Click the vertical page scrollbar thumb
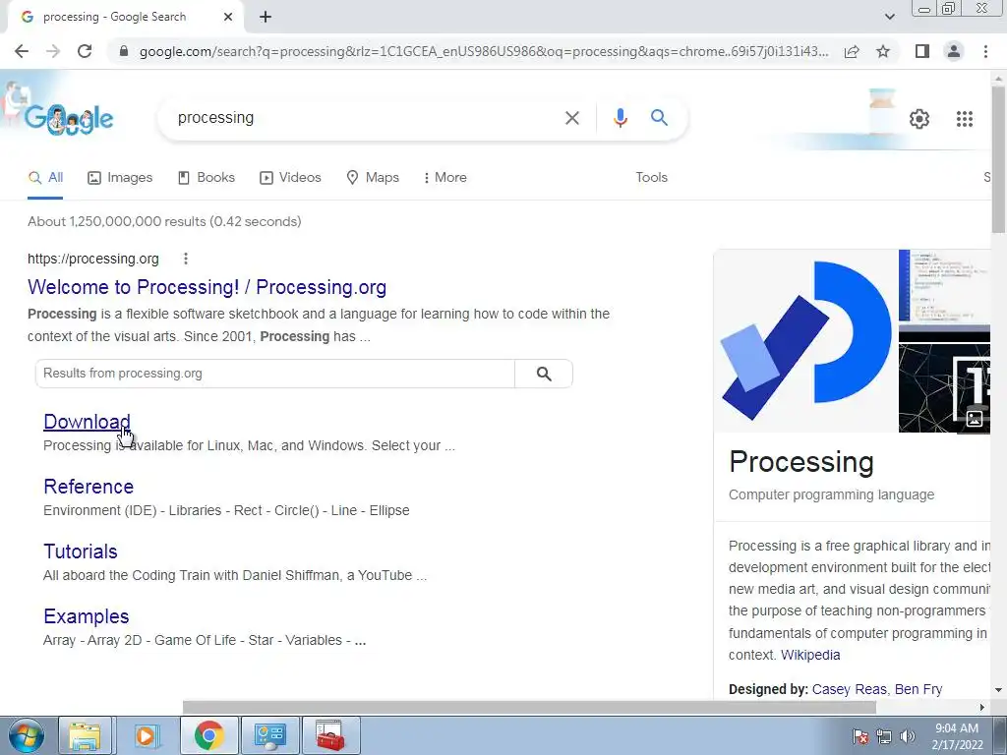 tap(999, 158)
